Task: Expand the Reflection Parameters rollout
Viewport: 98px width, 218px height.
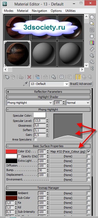Action: coord(48,92)
